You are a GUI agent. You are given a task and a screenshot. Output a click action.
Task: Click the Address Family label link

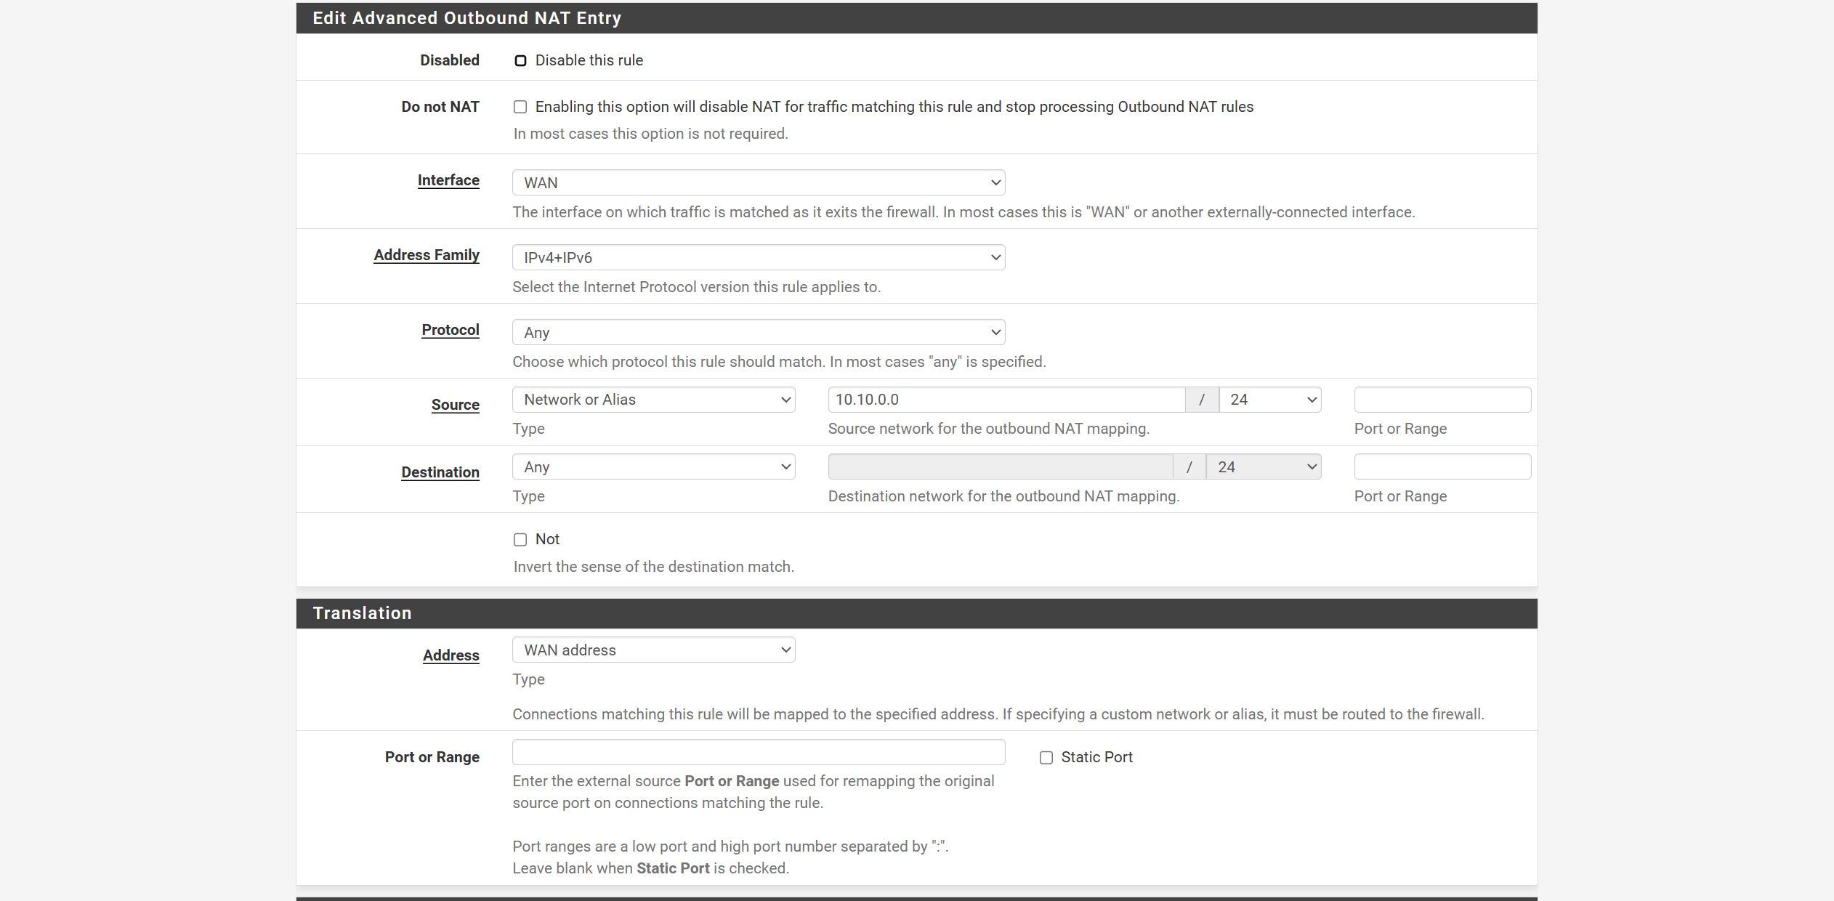coord(427,255)
